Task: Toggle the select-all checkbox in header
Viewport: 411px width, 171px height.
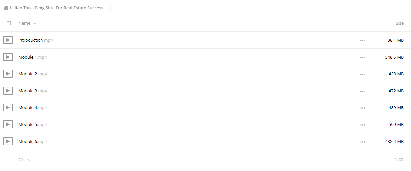Action: pos(9,23)
